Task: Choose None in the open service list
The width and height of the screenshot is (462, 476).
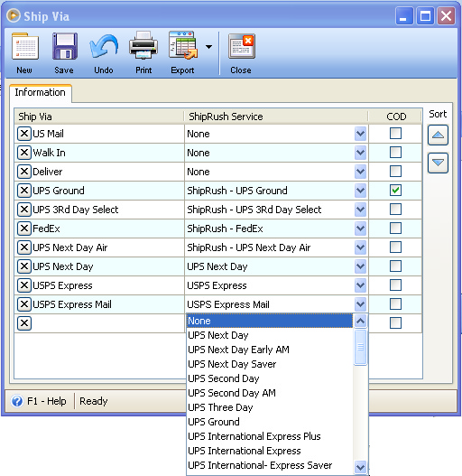Action: [x=270, y=321]
